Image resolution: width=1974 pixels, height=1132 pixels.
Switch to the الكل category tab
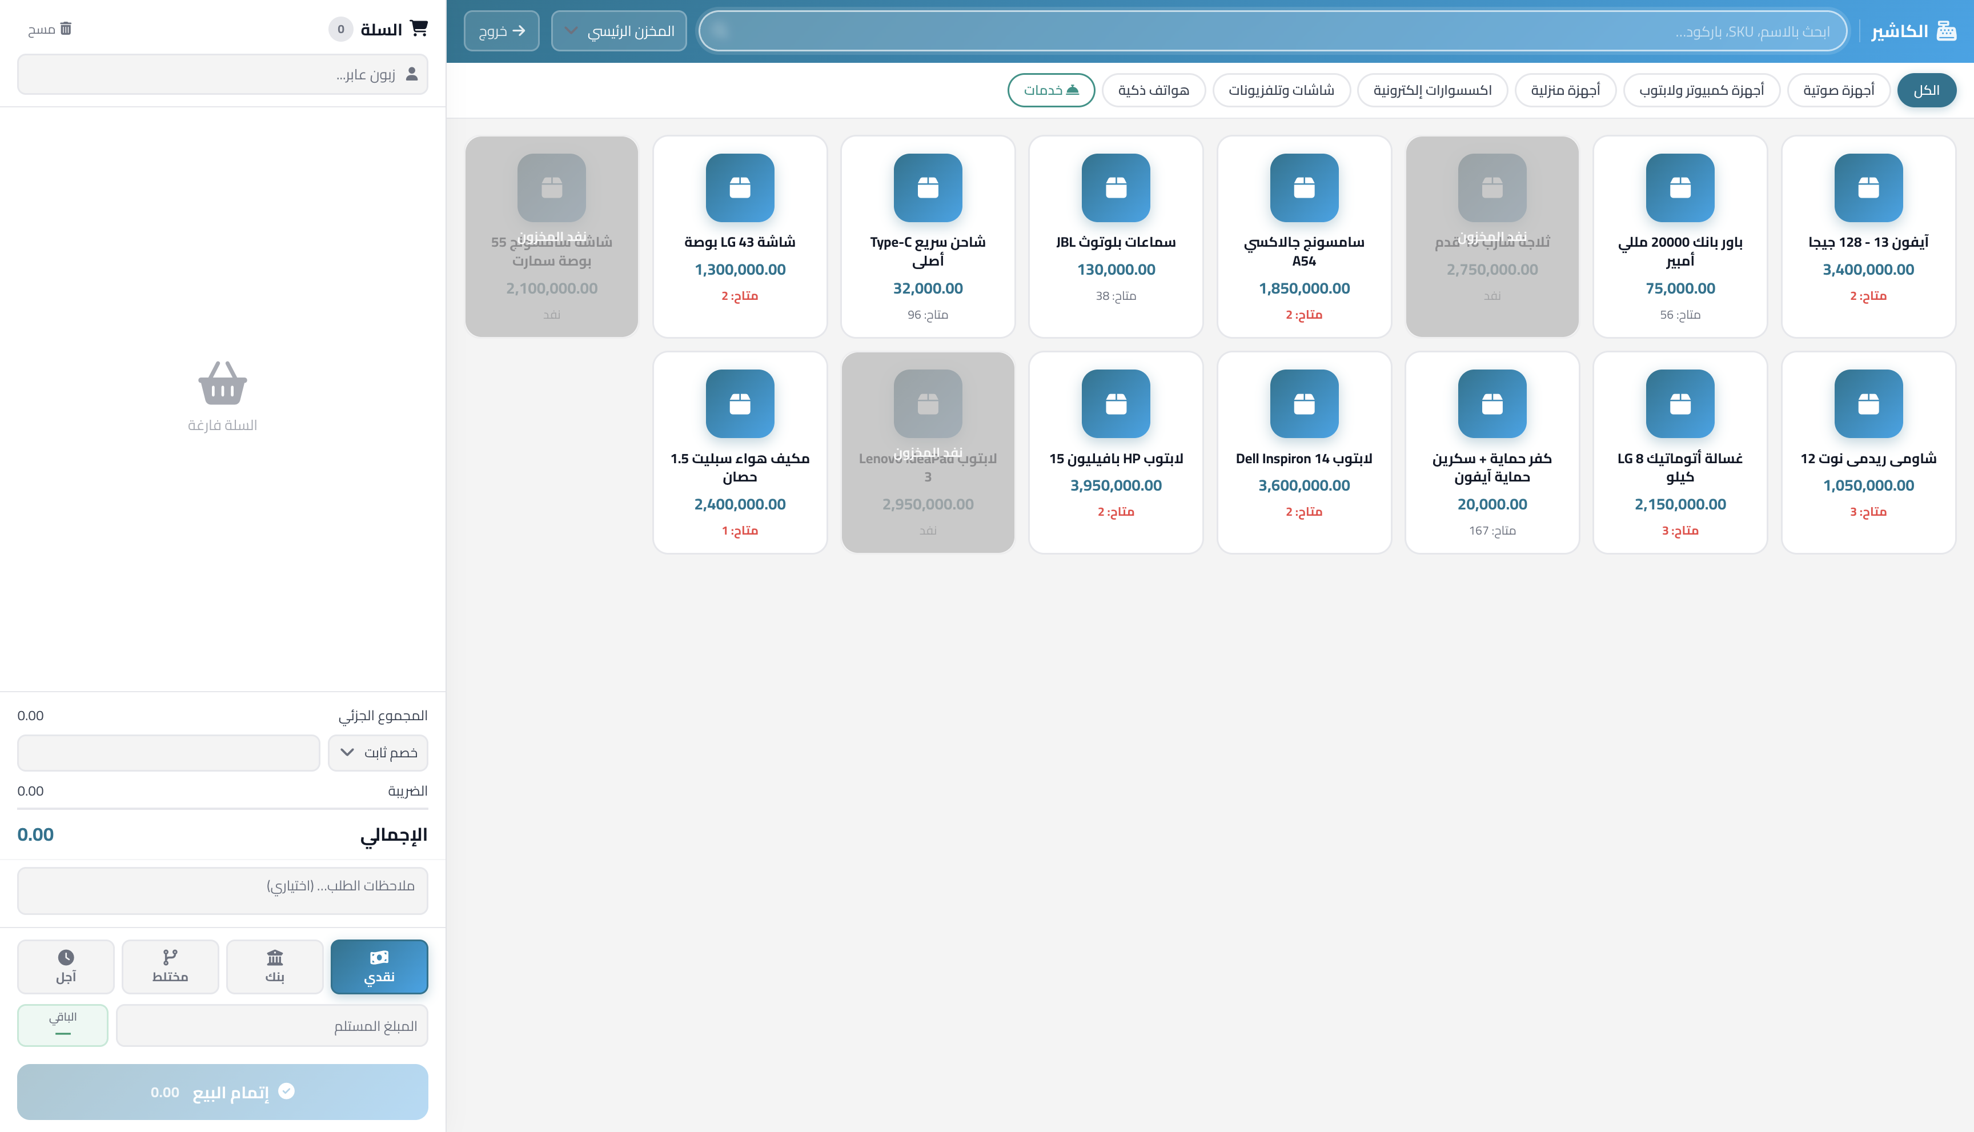tap(1926, 90)
